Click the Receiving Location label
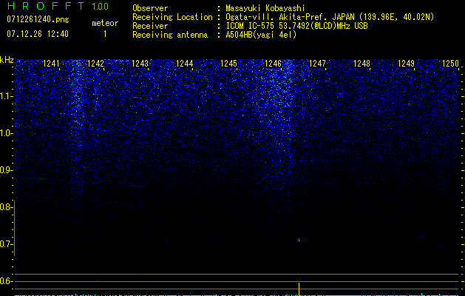This screenshot has width=465, height=296. click(x=172, y=17)
